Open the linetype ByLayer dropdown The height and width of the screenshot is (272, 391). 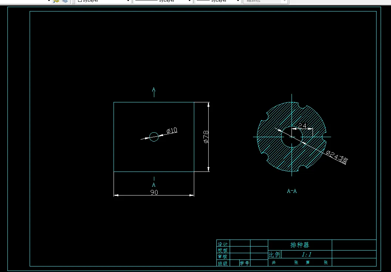[163, 1]
